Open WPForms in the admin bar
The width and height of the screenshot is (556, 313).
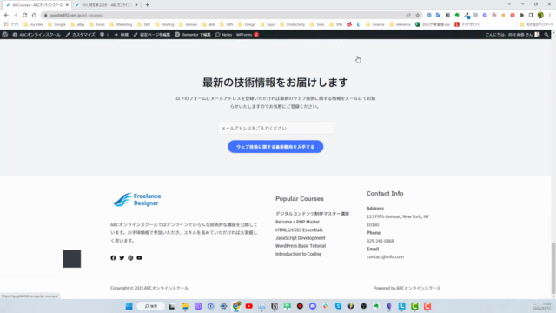tap(247, 35)
